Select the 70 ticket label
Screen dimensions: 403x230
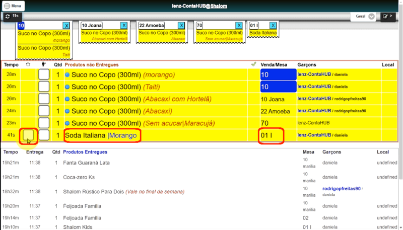click(x=199, y=25)
